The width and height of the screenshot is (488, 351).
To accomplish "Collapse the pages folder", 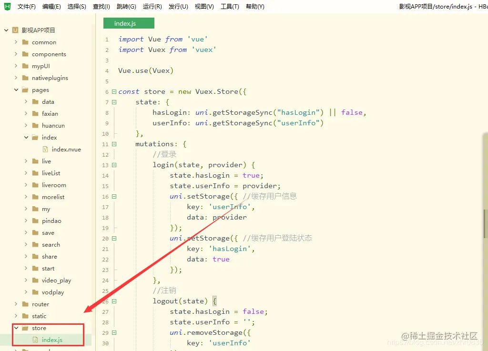I will tap(16, 90).
